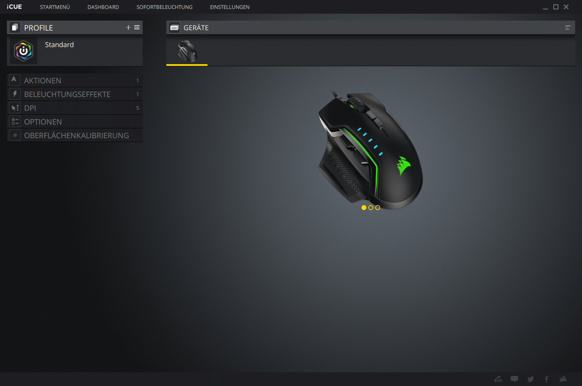The height and width of the screenshot is (386, 582).
Task: Click the forum chat bubble icon
Action: [x=514, y=379]
